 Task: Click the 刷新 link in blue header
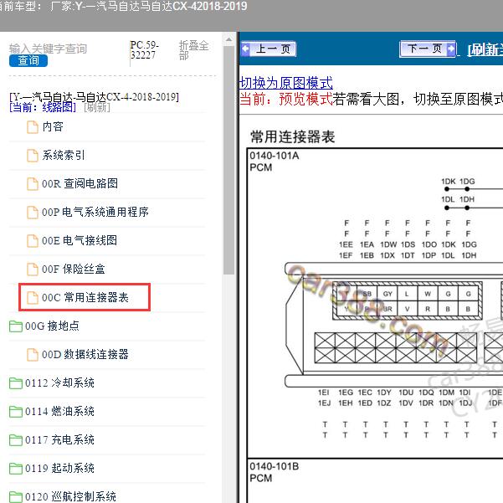[x=485, y=49]
